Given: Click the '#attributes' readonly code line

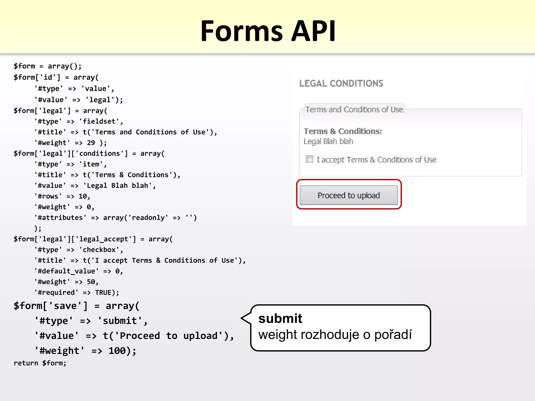Looking at the screenshot, I should click(x=115, y=218).
